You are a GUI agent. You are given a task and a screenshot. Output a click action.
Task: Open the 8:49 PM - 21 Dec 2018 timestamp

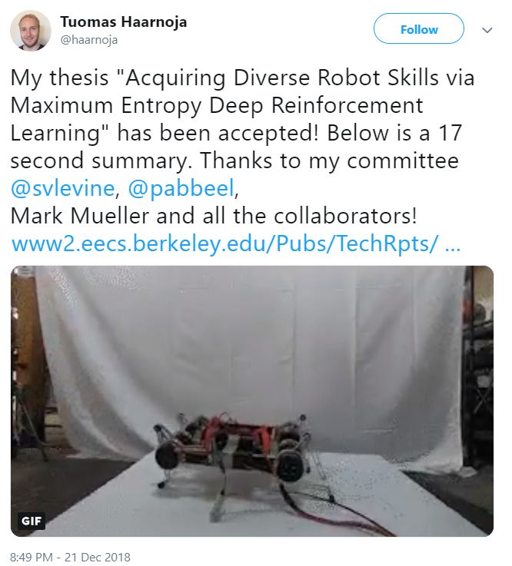70,557
